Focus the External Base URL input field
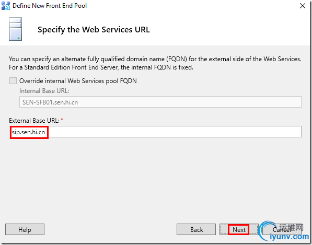The width and height of the screenshot is (312, 245). click(155, 132)
